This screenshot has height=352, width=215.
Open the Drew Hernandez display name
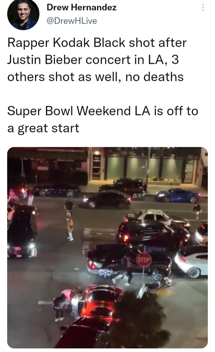coord(82,7)
